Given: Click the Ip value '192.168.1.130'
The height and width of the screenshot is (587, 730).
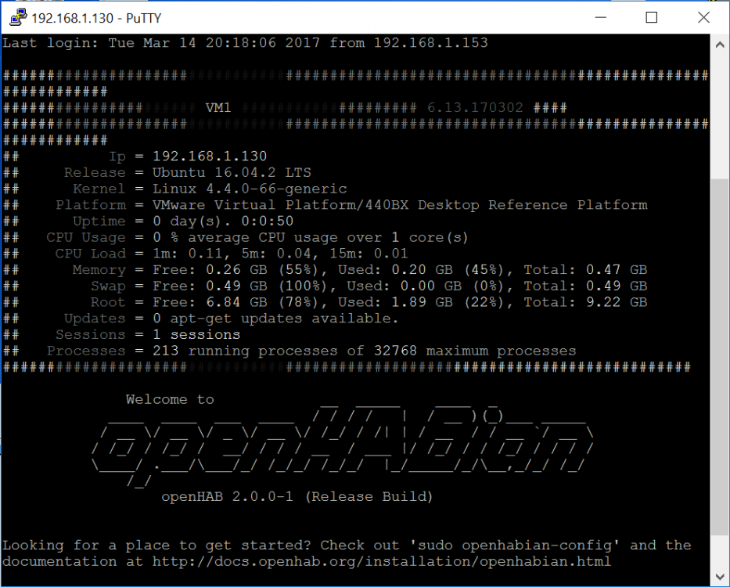Looking at the screenshot, I should pyautogui.click(x=210, y=156).
